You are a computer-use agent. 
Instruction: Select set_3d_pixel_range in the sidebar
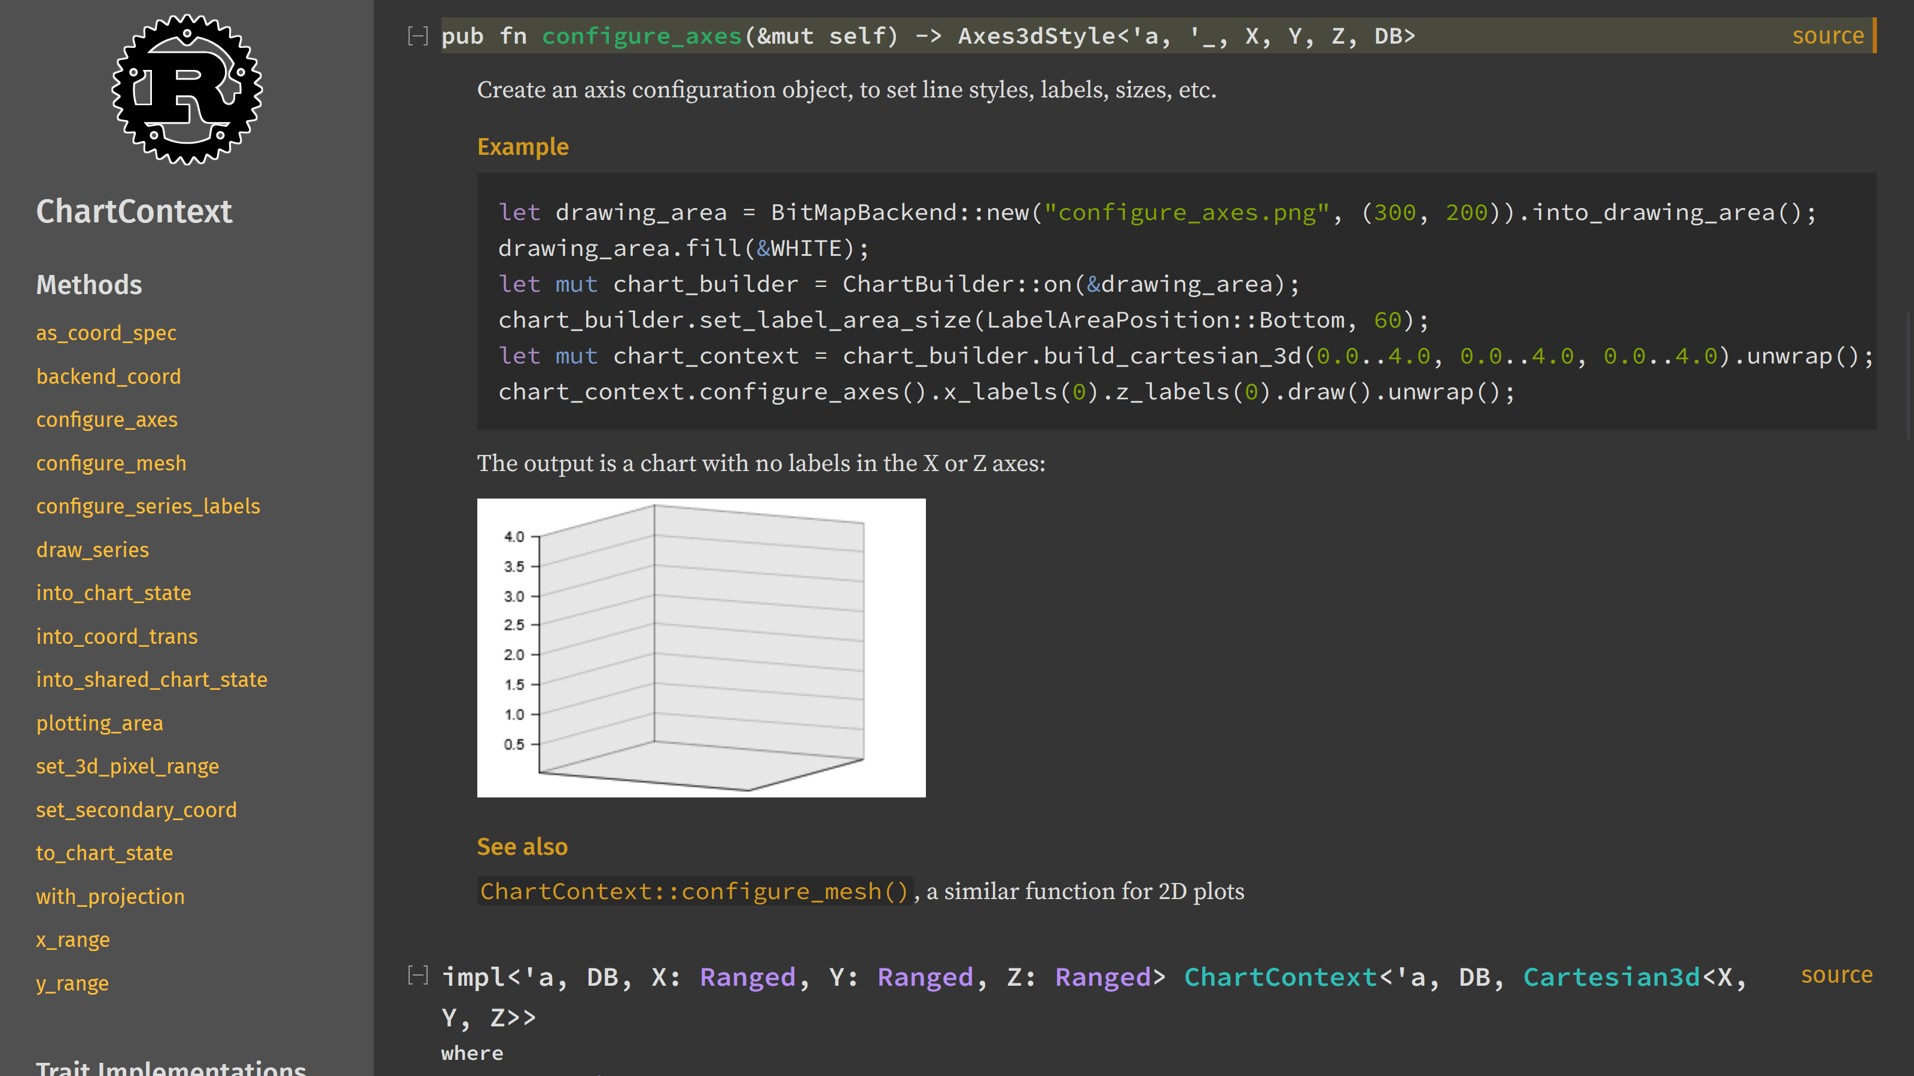coord(128,766)
